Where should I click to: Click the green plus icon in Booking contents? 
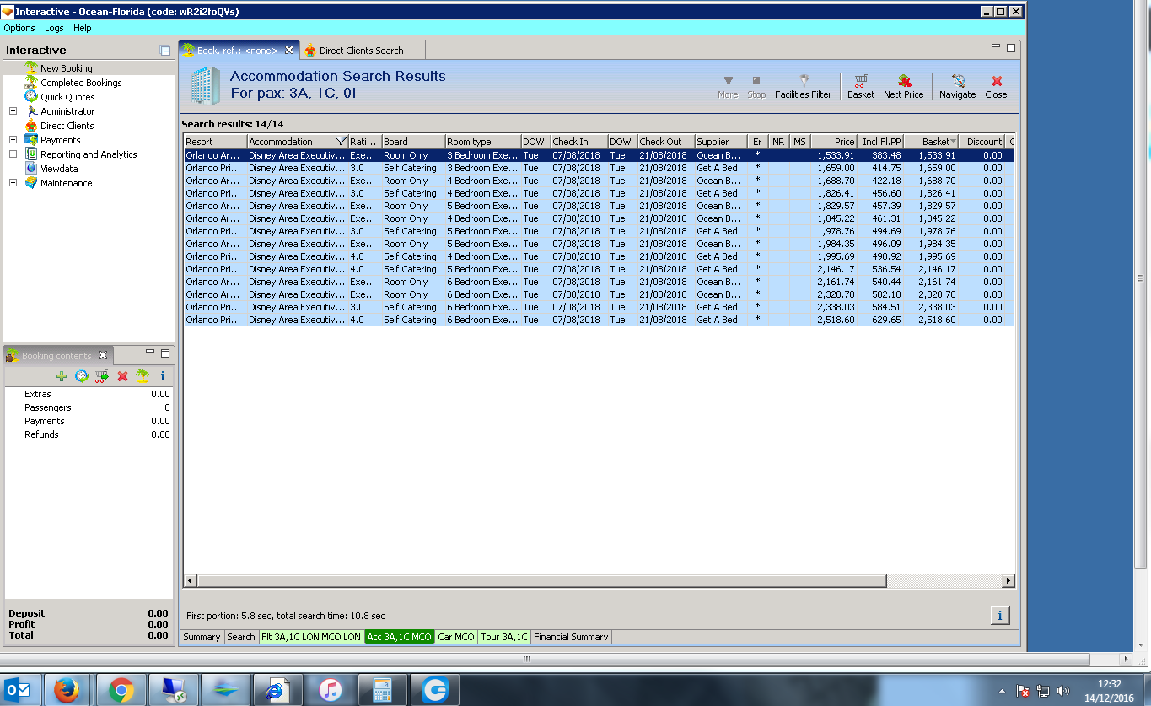click(x=62, y=376)
